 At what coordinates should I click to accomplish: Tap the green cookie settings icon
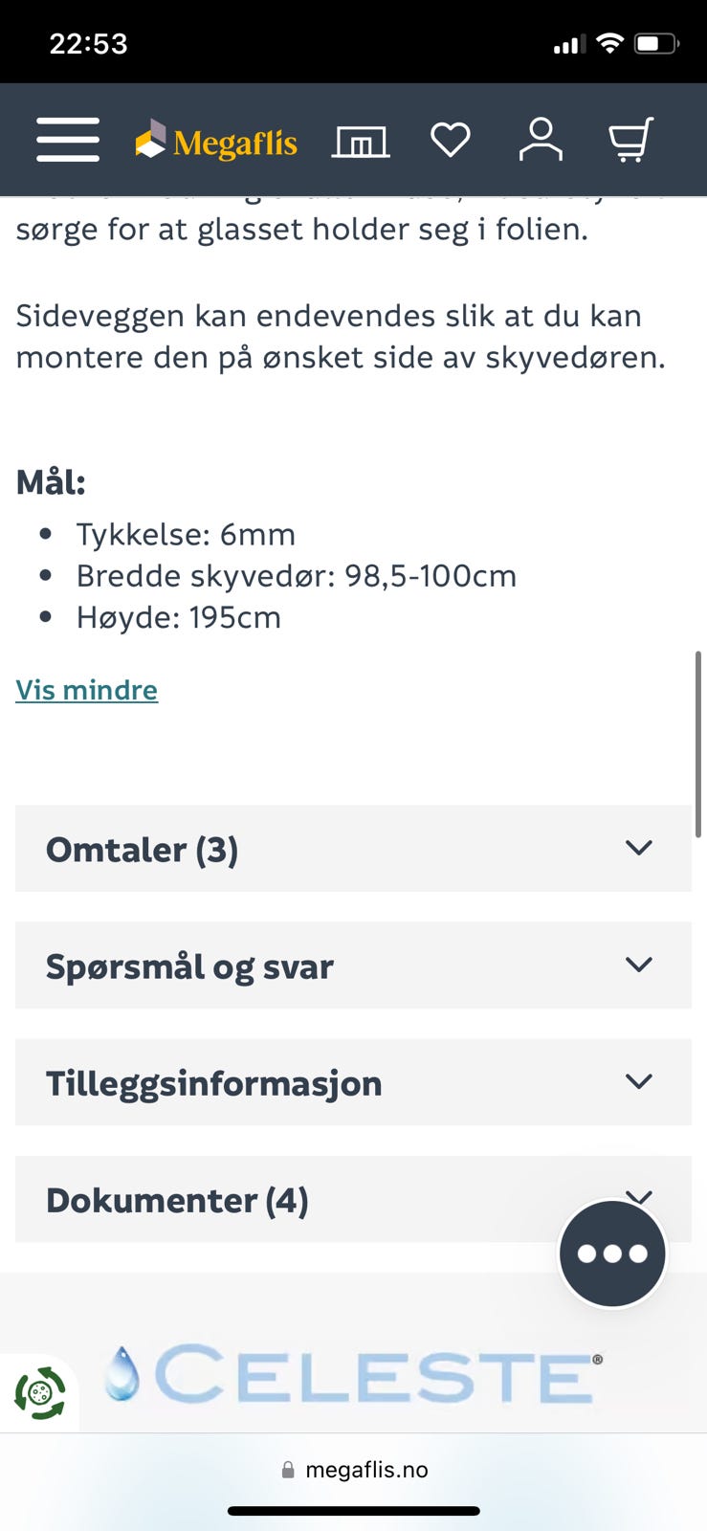pos(40,1393)
